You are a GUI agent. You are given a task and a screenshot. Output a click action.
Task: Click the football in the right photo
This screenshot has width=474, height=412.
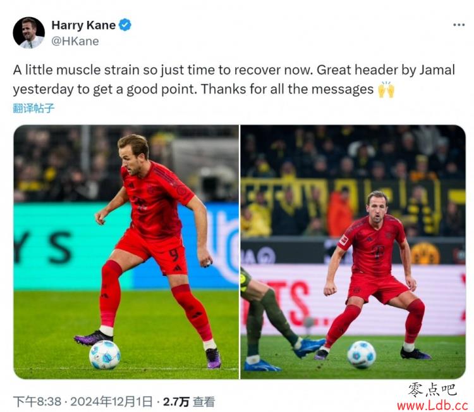(362, 354)
